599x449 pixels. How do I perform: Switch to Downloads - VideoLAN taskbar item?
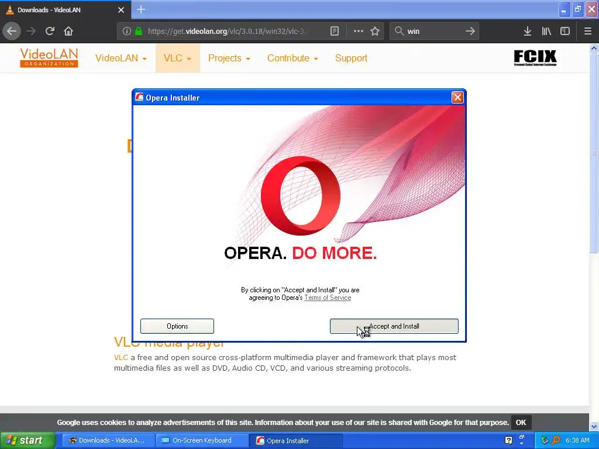click(108, 440)
